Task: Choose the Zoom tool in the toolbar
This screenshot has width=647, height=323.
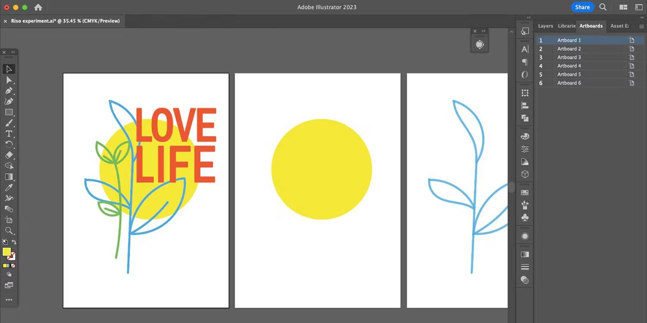Action: pyautogui.click(x=9, y=230)
